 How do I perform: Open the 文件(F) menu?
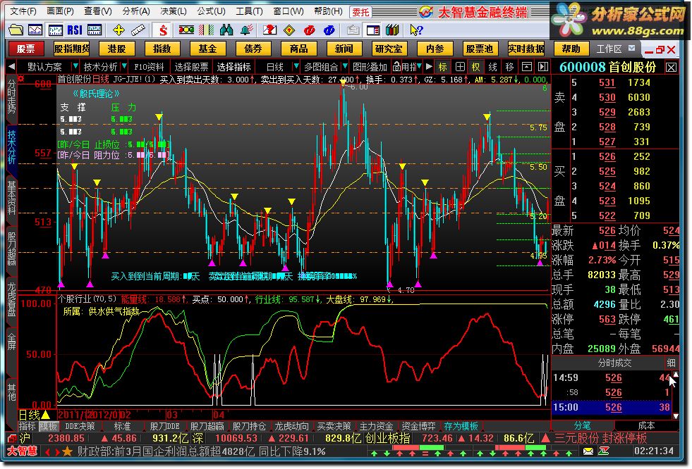pos(23,11)
